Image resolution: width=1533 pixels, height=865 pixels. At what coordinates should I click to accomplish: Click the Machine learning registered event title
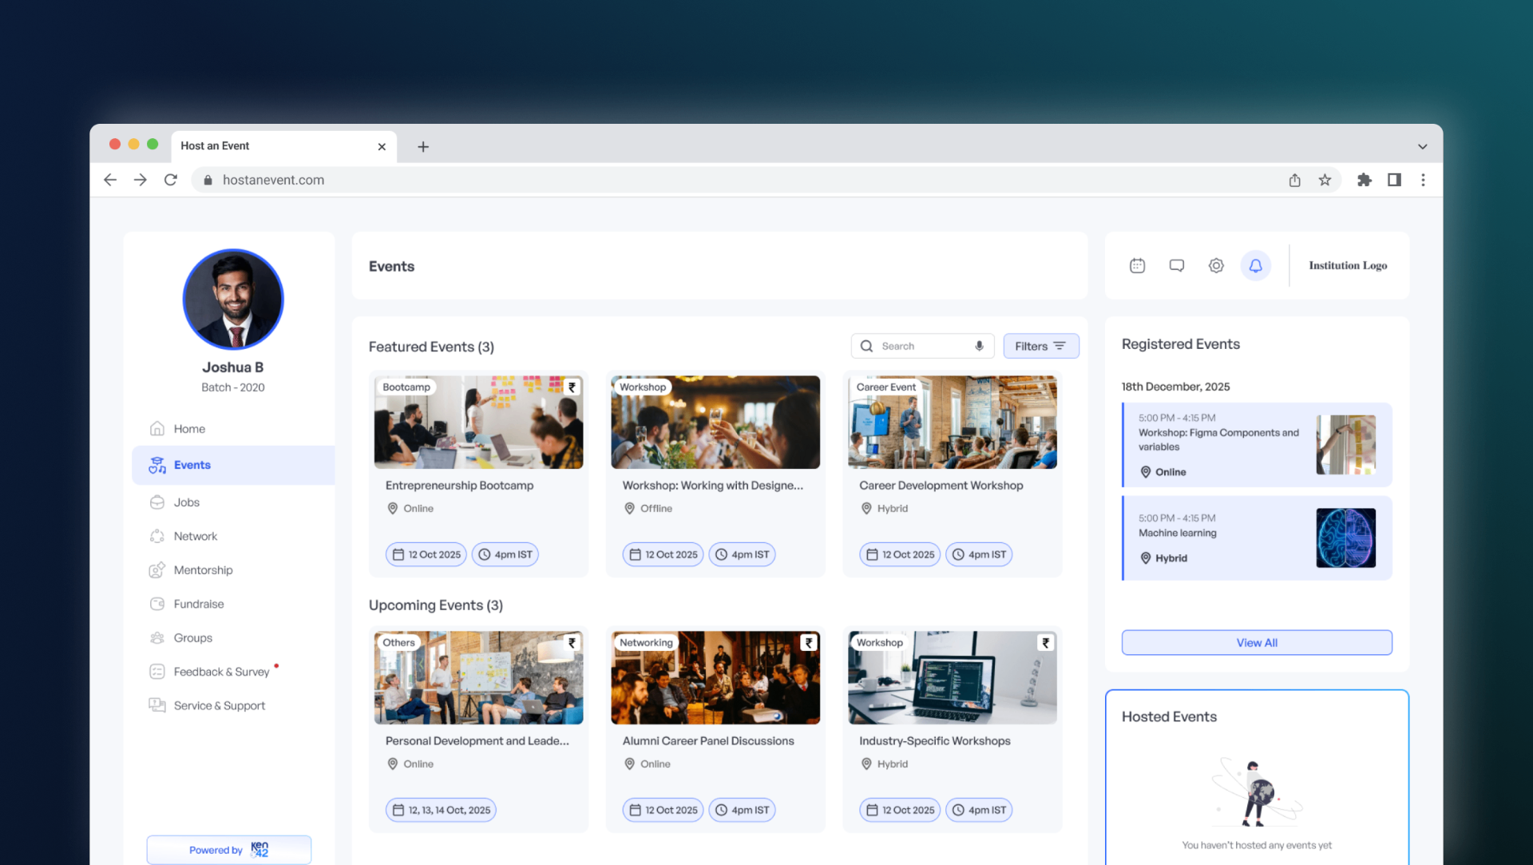tap(1178, 533)
